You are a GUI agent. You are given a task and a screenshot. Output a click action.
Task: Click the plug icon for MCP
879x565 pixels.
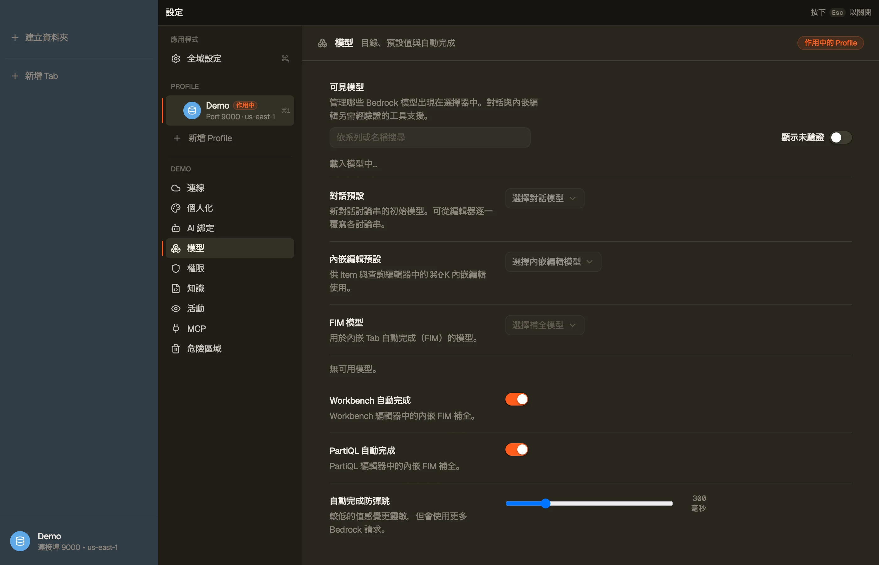pos(176,329)
